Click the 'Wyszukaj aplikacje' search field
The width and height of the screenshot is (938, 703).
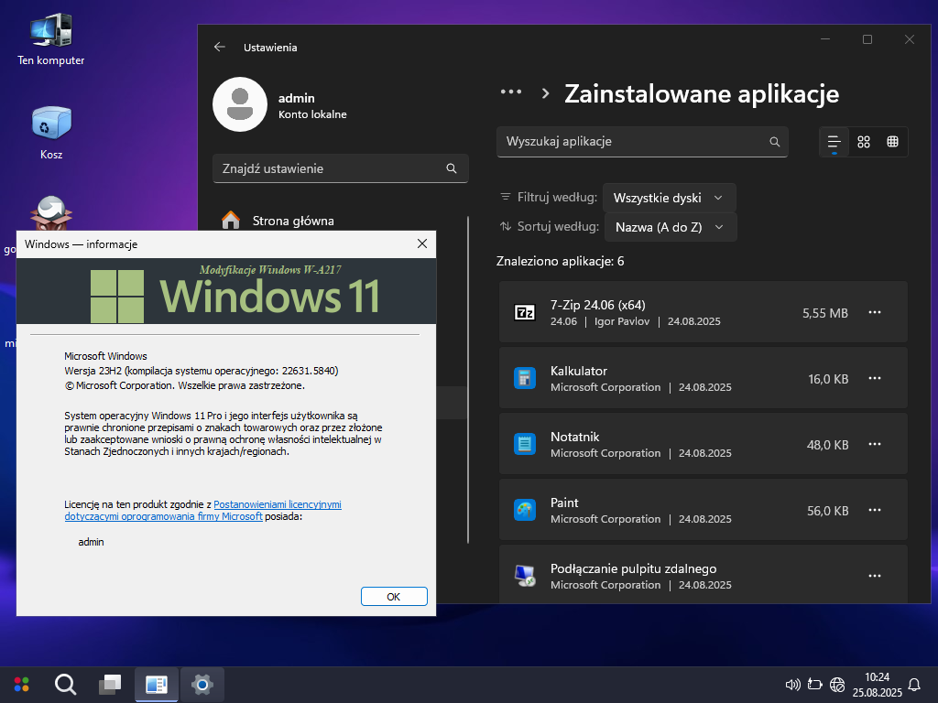point(632,142)
